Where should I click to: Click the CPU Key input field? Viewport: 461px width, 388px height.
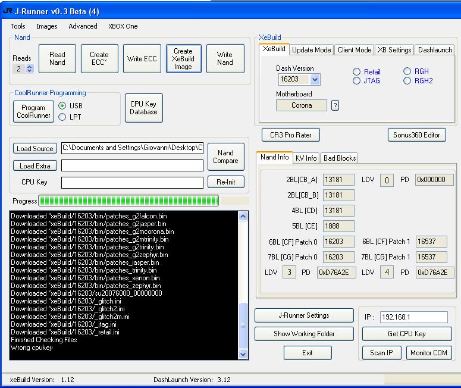point(132,182)
